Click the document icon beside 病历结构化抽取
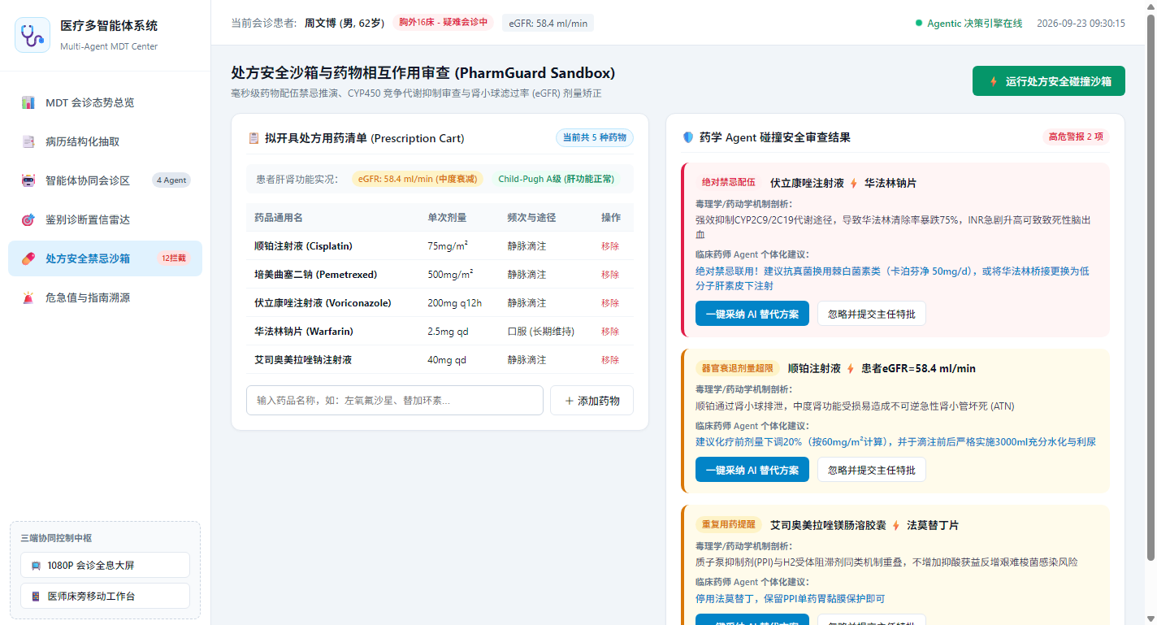 pyautogui.click(x=28, y=141)
